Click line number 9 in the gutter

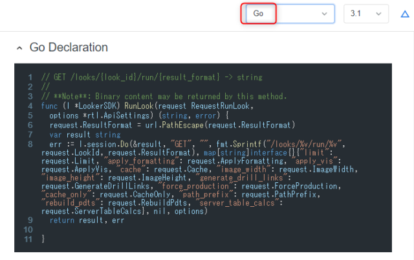point(30,220)
